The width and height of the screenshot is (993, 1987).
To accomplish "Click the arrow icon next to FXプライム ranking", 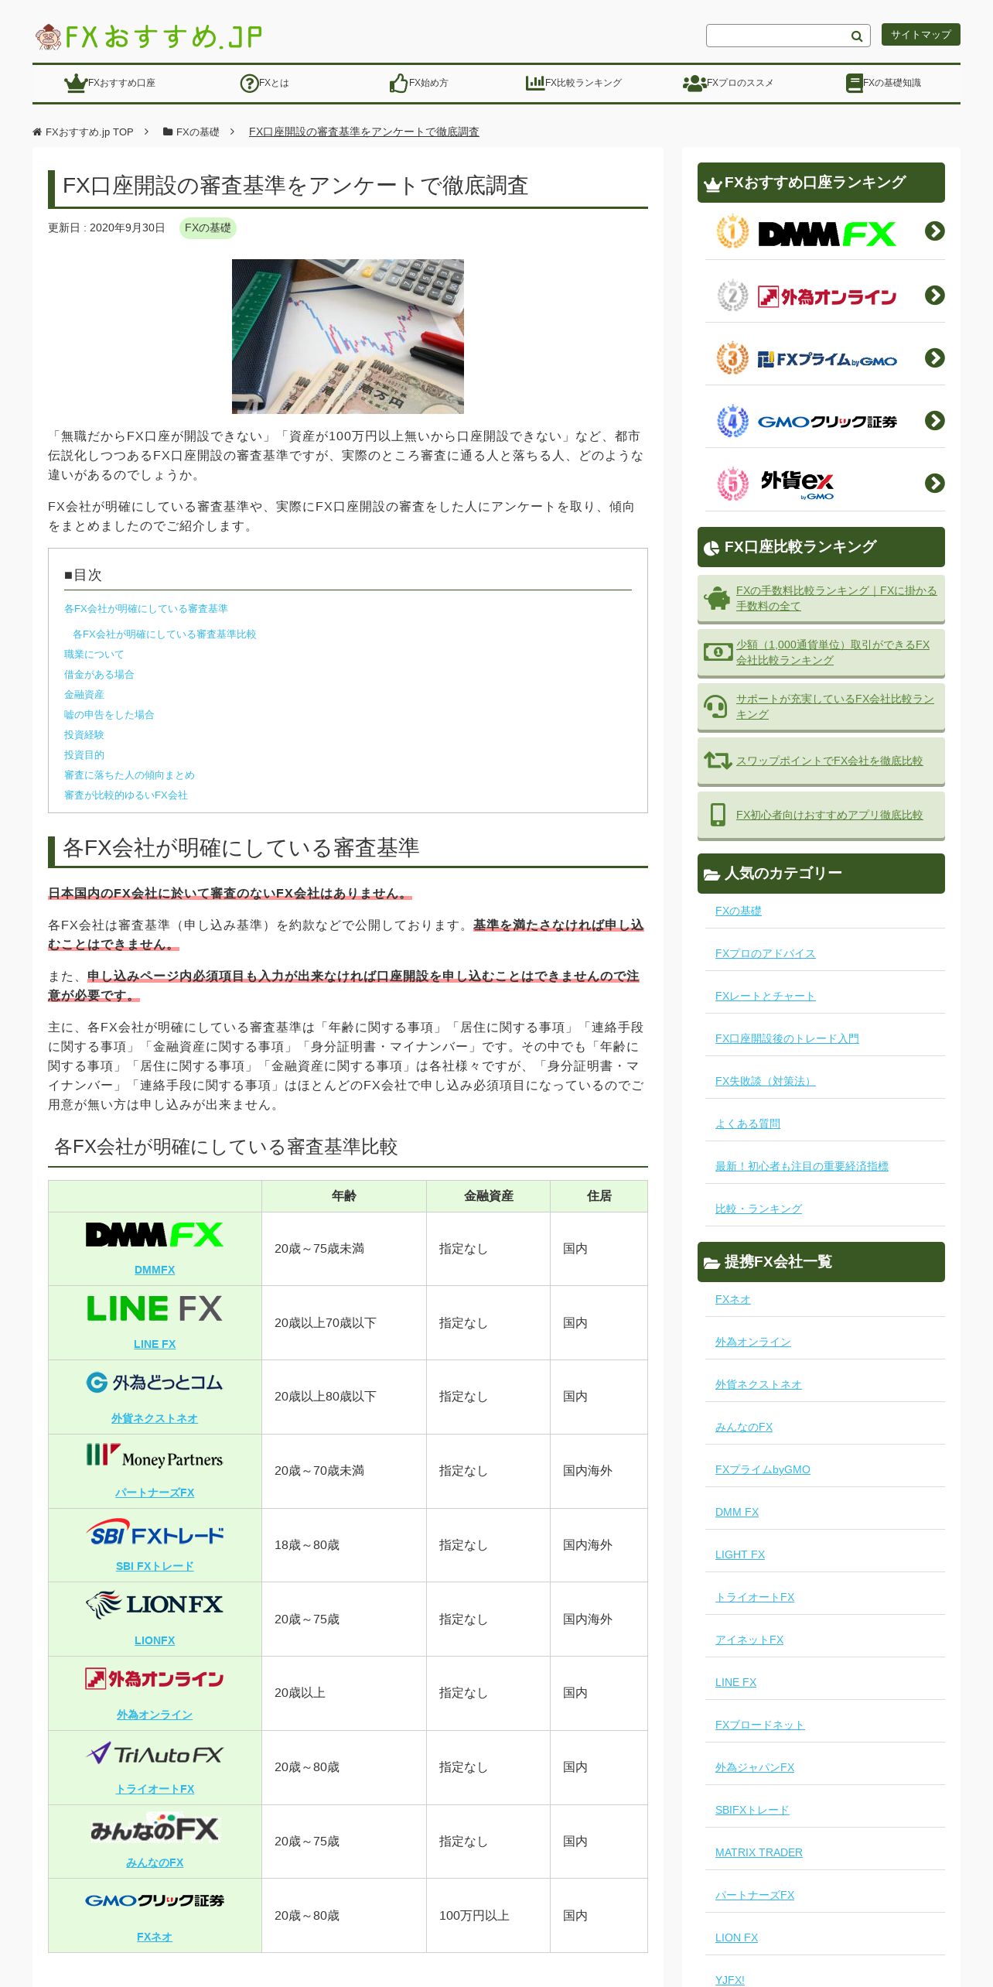I will 934,357.
